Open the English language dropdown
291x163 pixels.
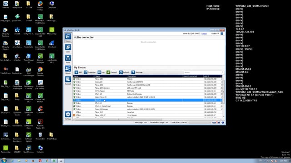215,34
